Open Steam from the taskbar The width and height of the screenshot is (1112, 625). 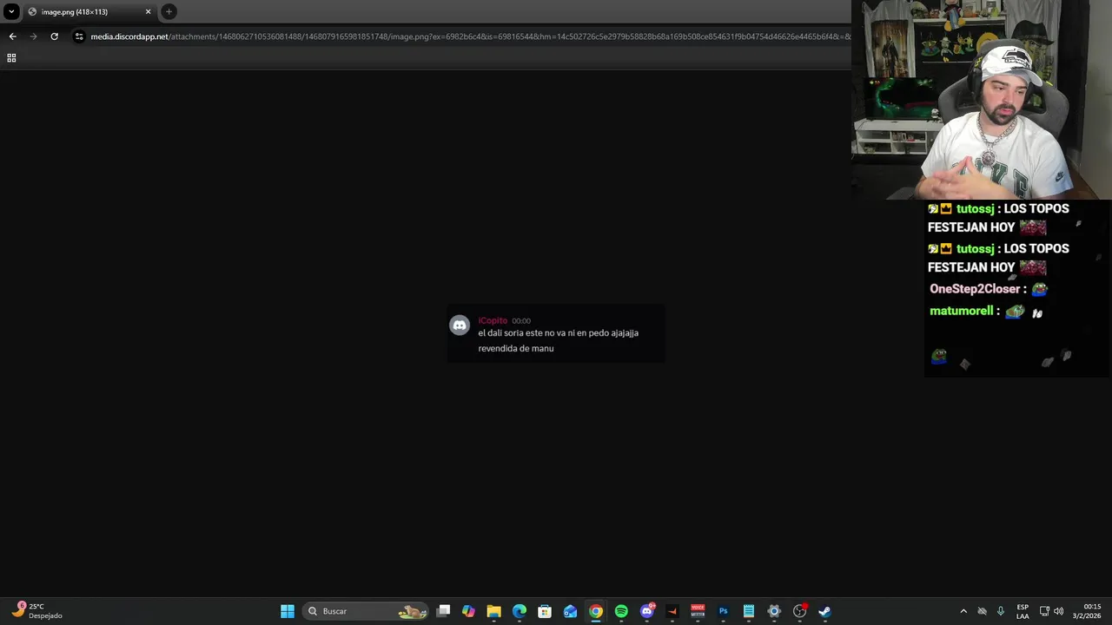click(824, 611)
